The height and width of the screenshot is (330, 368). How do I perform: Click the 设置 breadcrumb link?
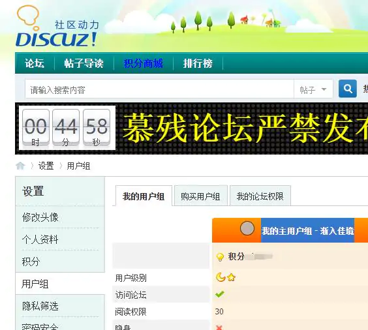click(x=46, y=166)
